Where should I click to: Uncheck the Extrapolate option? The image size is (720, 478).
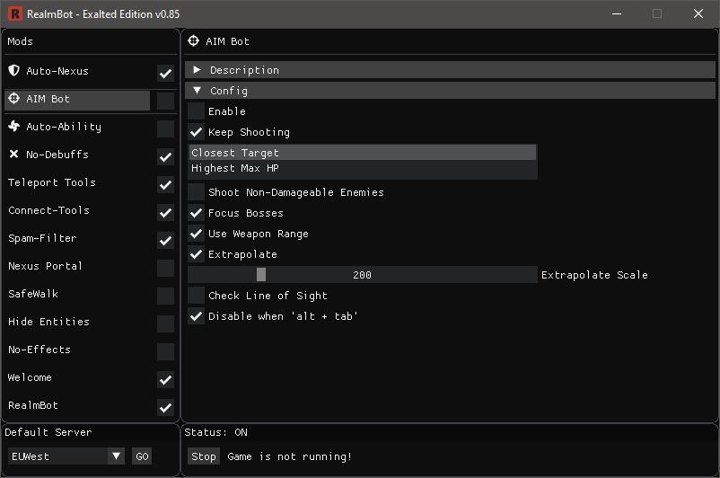196,254
